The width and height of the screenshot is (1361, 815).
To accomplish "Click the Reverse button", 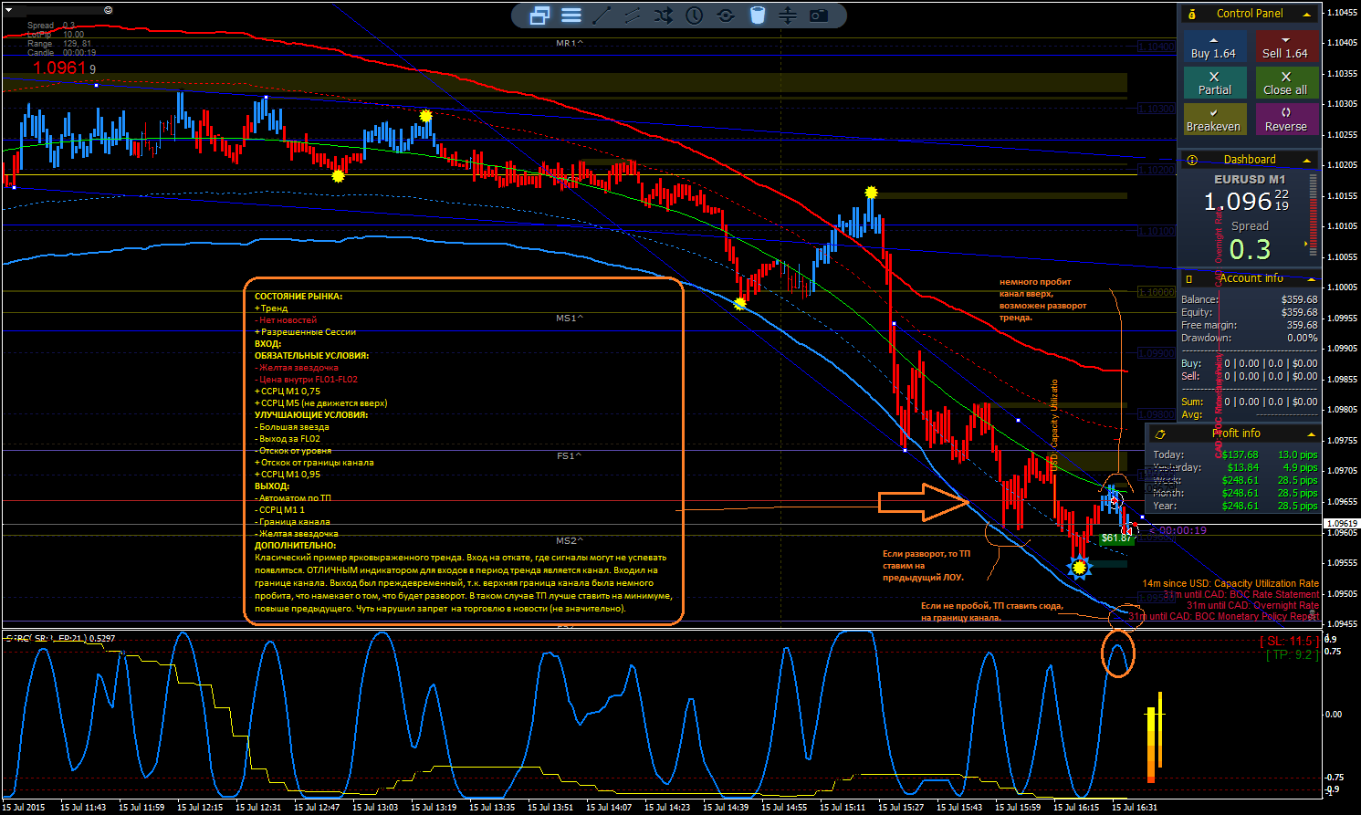I will [1286, 120].
